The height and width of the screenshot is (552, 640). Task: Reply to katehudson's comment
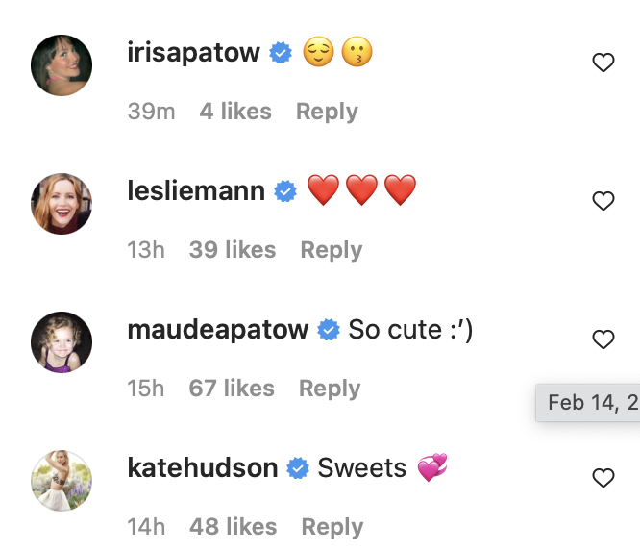coord(332,527)
